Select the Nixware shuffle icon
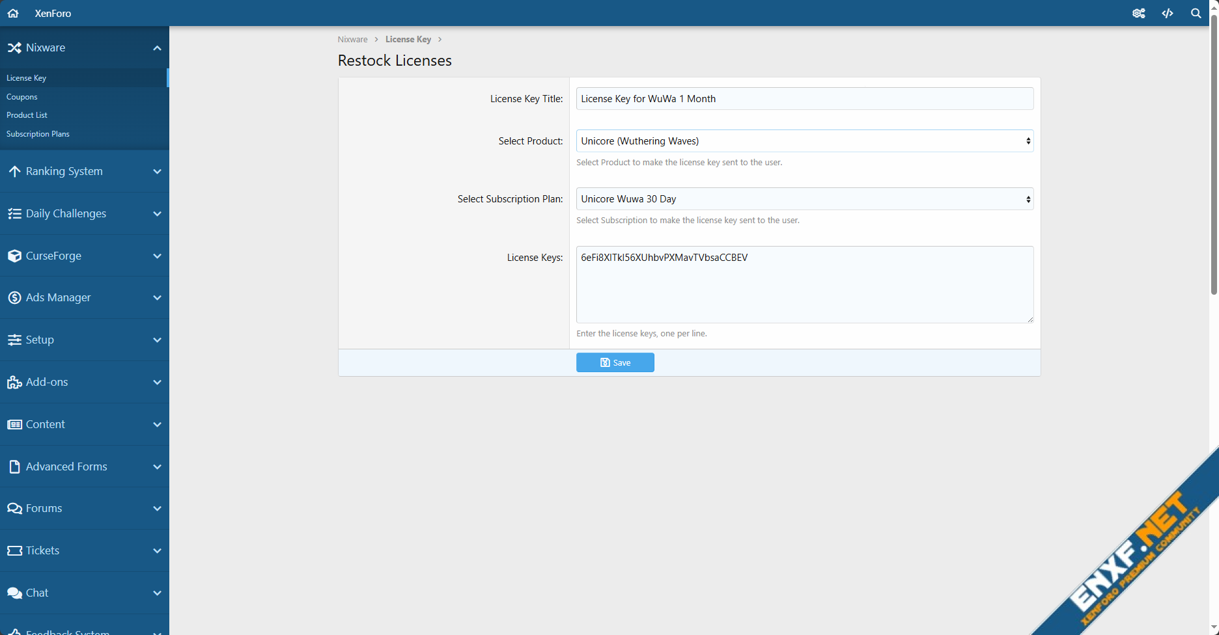1219x635 pixels. [x=14, y=47]
